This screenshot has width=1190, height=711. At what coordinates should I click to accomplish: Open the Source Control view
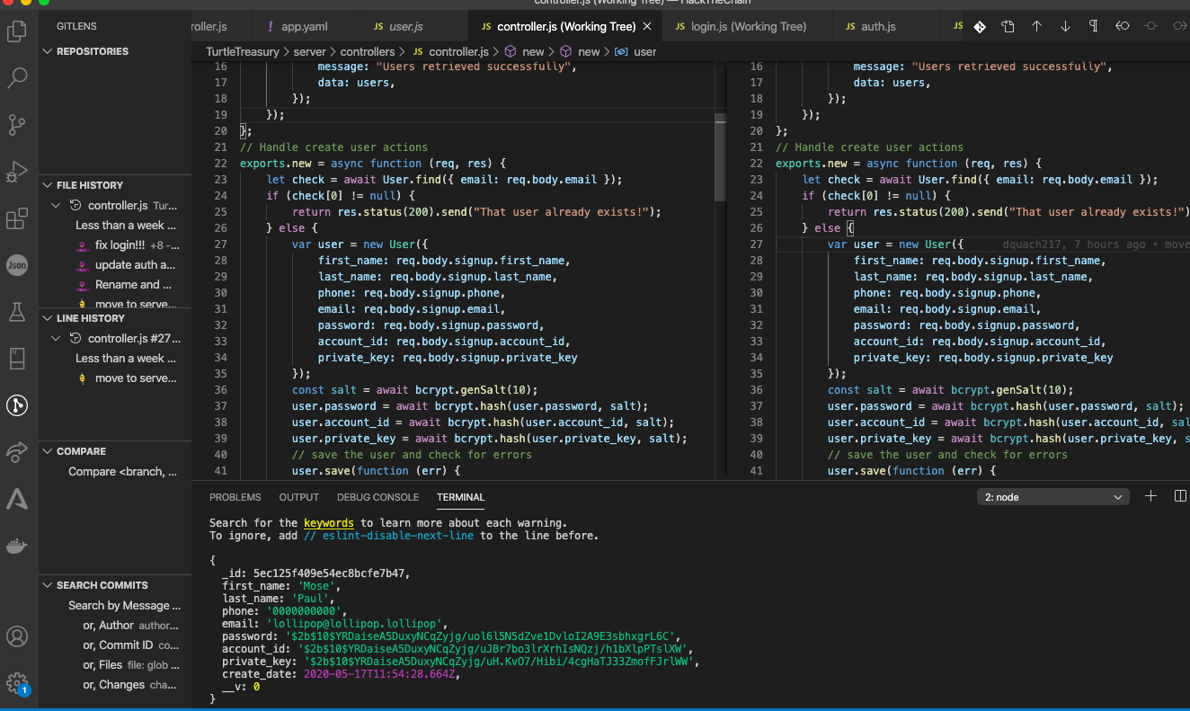coord(17,125)
